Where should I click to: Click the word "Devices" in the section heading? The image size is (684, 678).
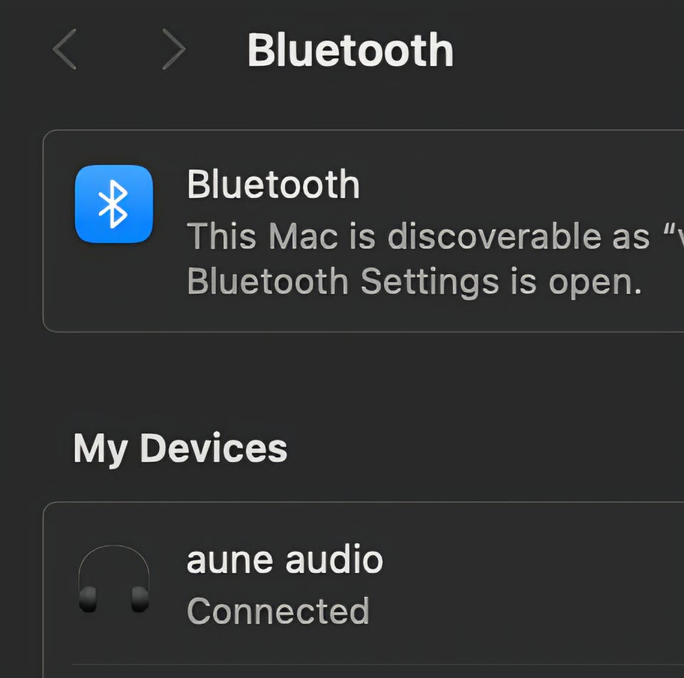click(214, 449)
